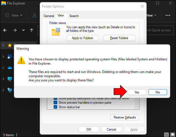Switch to the General tab

(49, 16)
